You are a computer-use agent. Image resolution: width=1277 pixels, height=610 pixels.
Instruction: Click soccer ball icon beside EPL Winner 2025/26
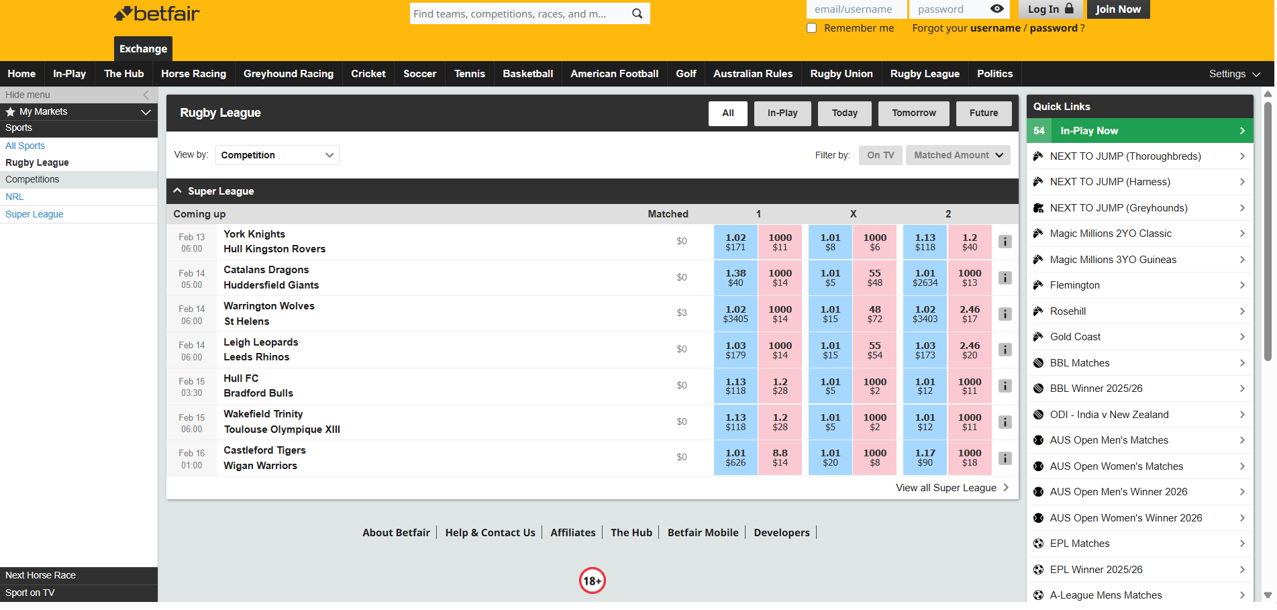pyautogui.click(x=1038, y=570)
